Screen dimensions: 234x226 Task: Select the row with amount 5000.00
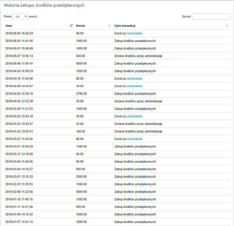pos(117,63)
